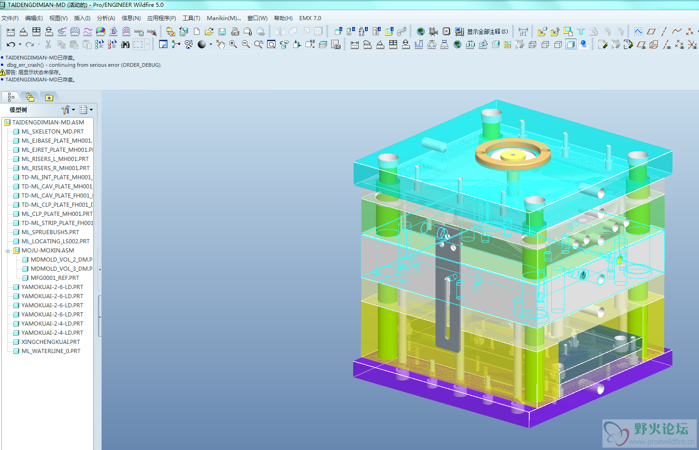The width and height of the screenshot is (699, 450).
Task: Click the Zoom In magnifier icon
Action: [233, 44]
